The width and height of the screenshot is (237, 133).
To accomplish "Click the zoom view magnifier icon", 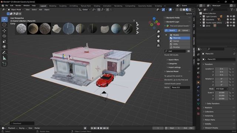I will tap(158, 31).
